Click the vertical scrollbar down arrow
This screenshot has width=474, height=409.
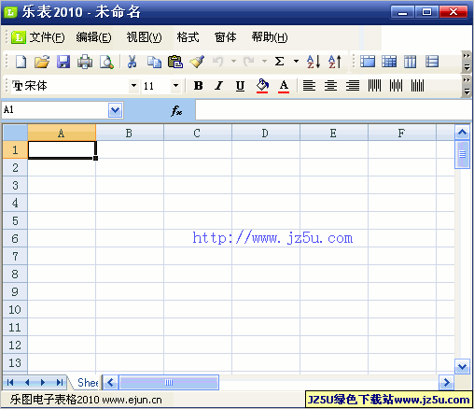tap(462, 367)
